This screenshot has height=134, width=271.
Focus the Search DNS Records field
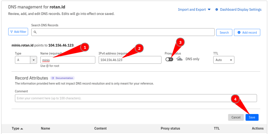[123, 32]
